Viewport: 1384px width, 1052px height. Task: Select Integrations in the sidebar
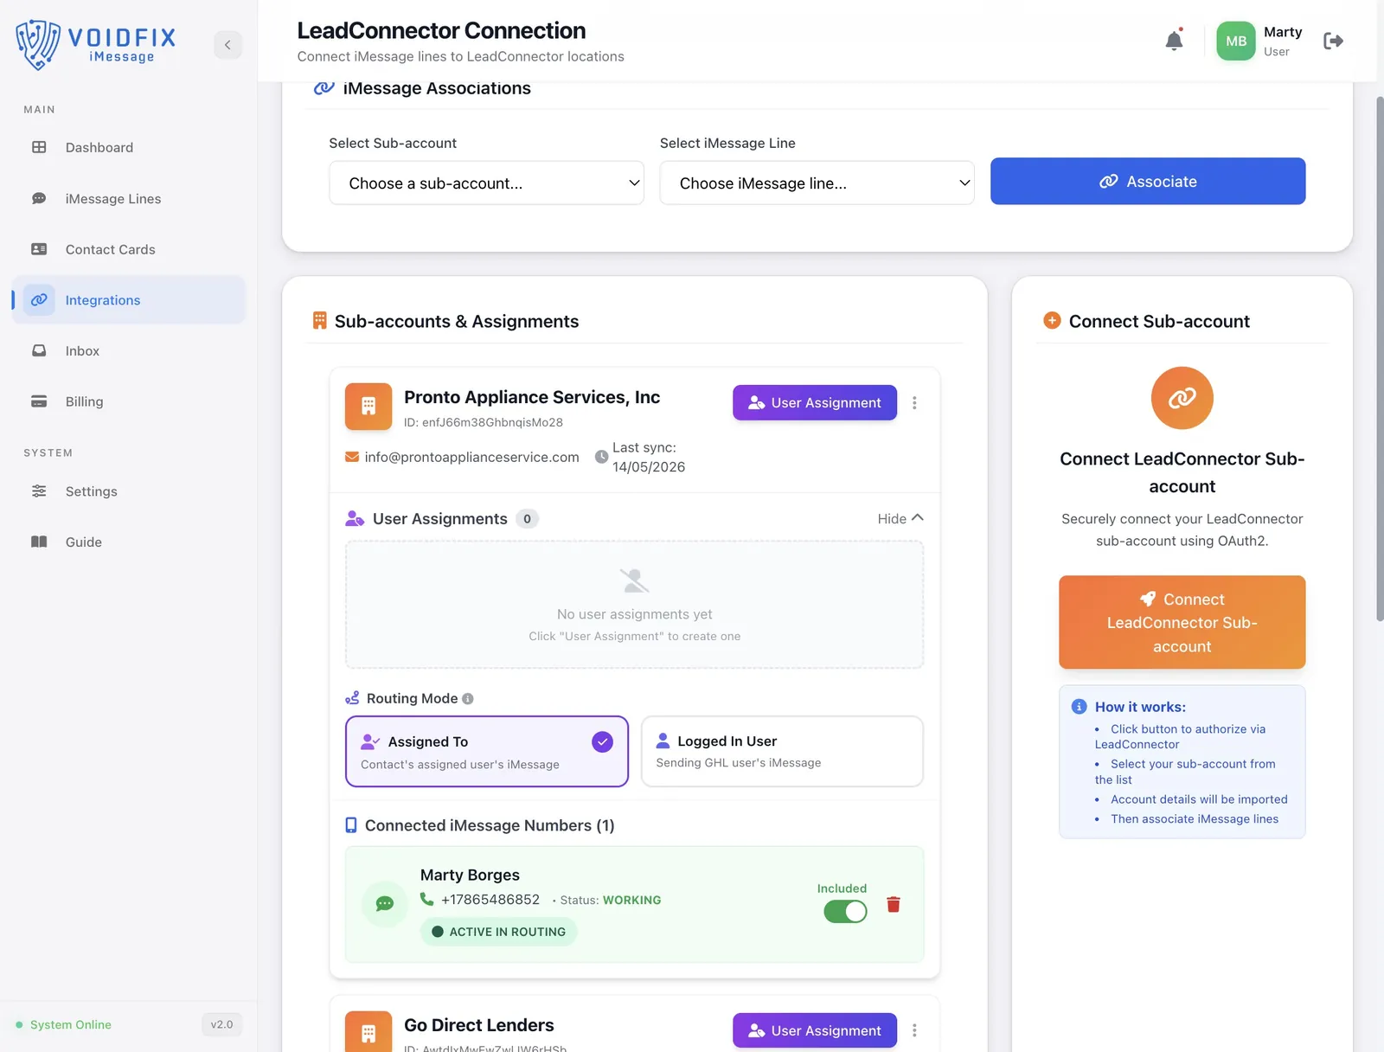129,299
